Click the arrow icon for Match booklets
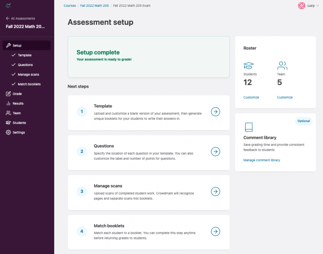Screen dimensions: 323x254 point(215,231)
